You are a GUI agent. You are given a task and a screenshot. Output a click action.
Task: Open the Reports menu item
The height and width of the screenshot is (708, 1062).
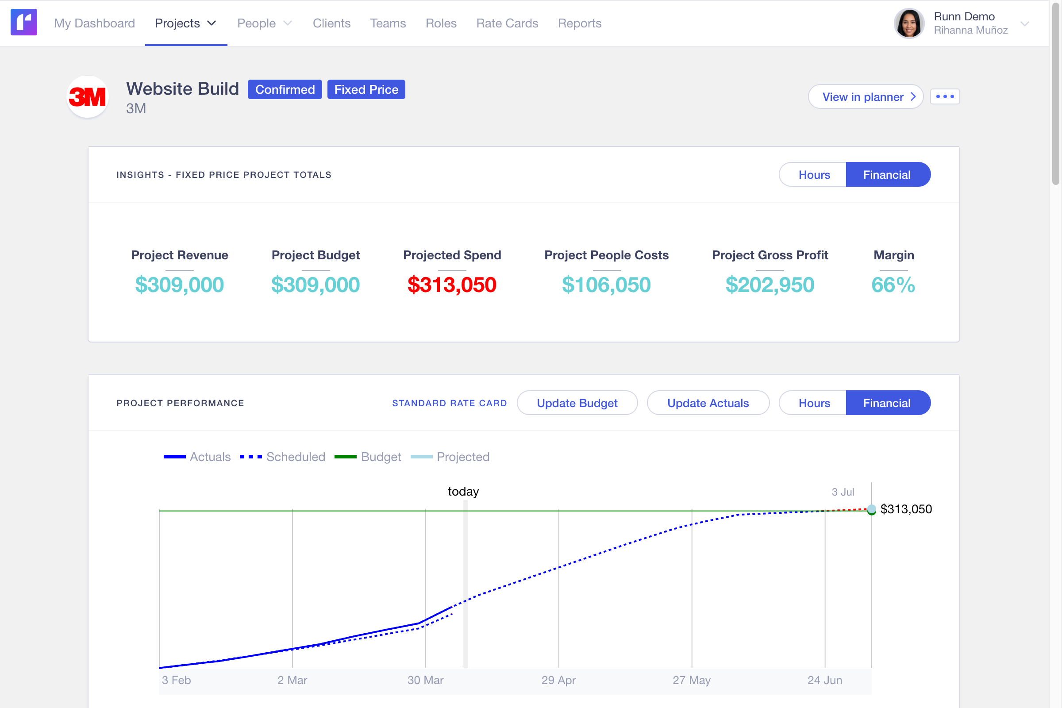pos(579,23)
